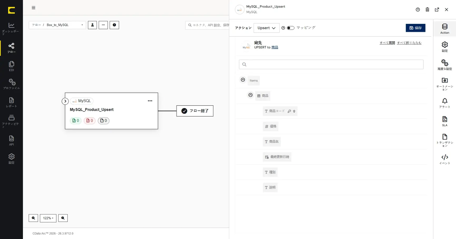Click the CData Arc logo icon
Image resolution: width=456 pixels, height=239 pixels.
tap(11, 10)
